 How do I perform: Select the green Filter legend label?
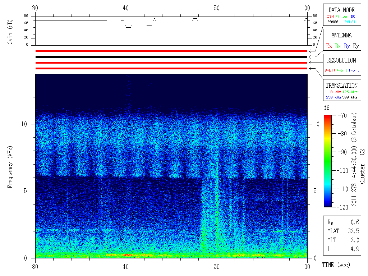tap(342, 17)
